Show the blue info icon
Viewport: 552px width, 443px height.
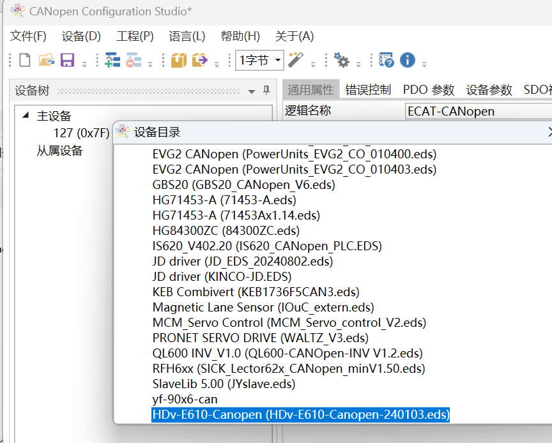[x=408, y=60]
